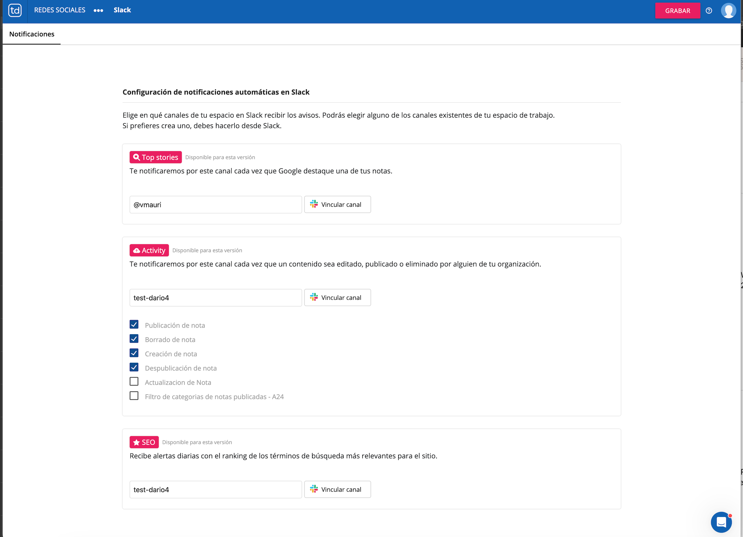The height and width of the screenshot is (537, 743).
Task: Click the SEO star badge
Action: [144, 442]
